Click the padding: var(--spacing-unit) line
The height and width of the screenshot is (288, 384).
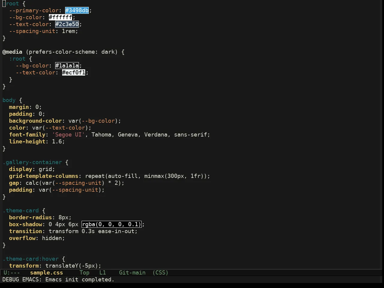pos(57,190)
